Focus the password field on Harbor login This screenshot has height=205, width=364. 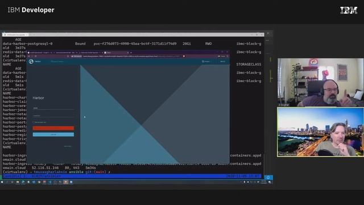[53, 116]
